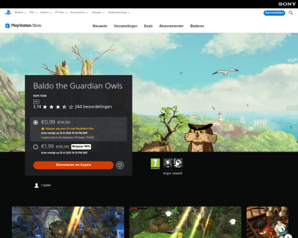Click the SONY logo

[287, 4]
